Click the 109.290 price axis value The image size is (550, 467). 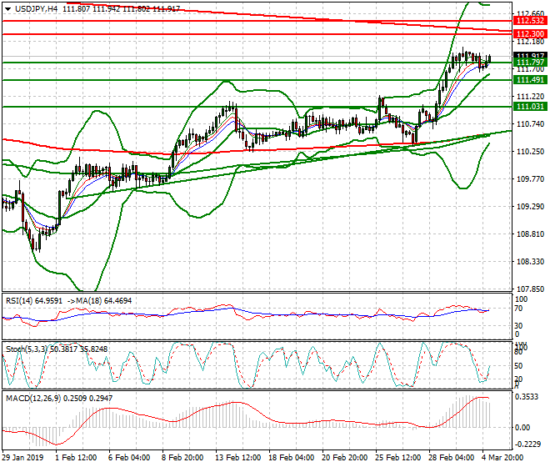click(530, 207)
